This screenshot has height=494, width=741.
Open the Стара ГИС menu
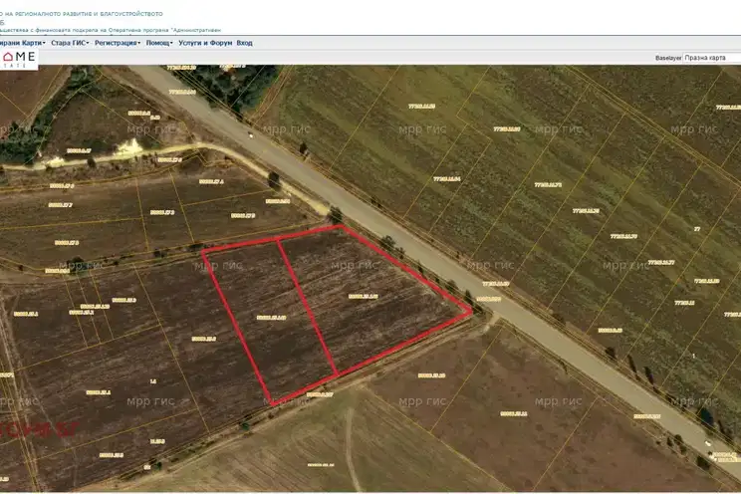tap(70, 43)
